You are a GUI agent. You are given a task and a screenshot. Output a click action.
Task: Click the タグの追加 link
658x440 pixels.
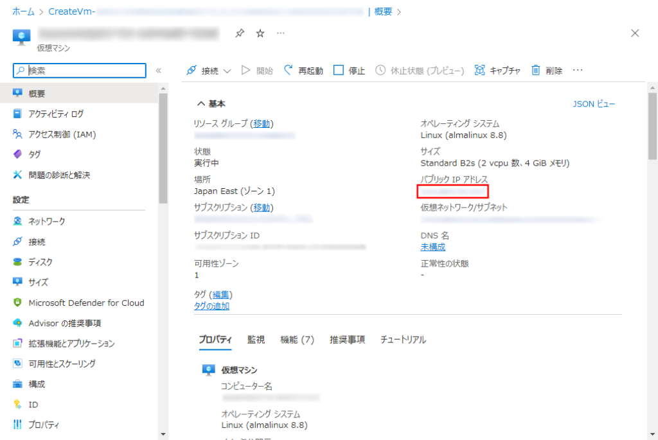point(211,306)
